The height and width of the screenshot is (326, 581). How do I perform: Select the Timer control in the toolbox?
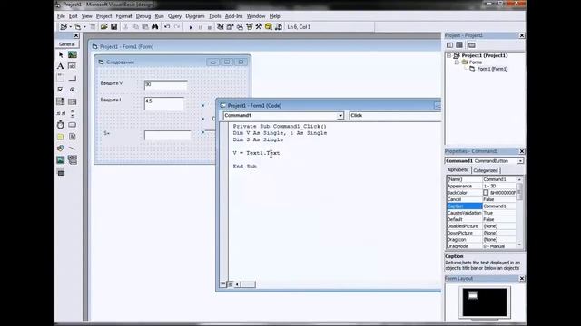click(x=61, y=125)
